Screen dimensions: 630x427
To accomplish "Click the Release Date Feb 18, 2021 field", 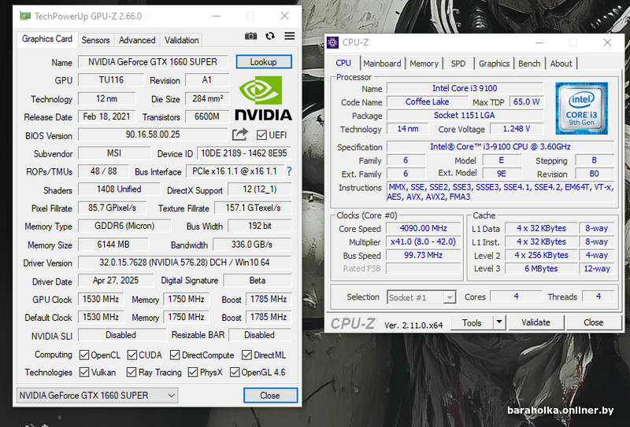I will [106, 117].
